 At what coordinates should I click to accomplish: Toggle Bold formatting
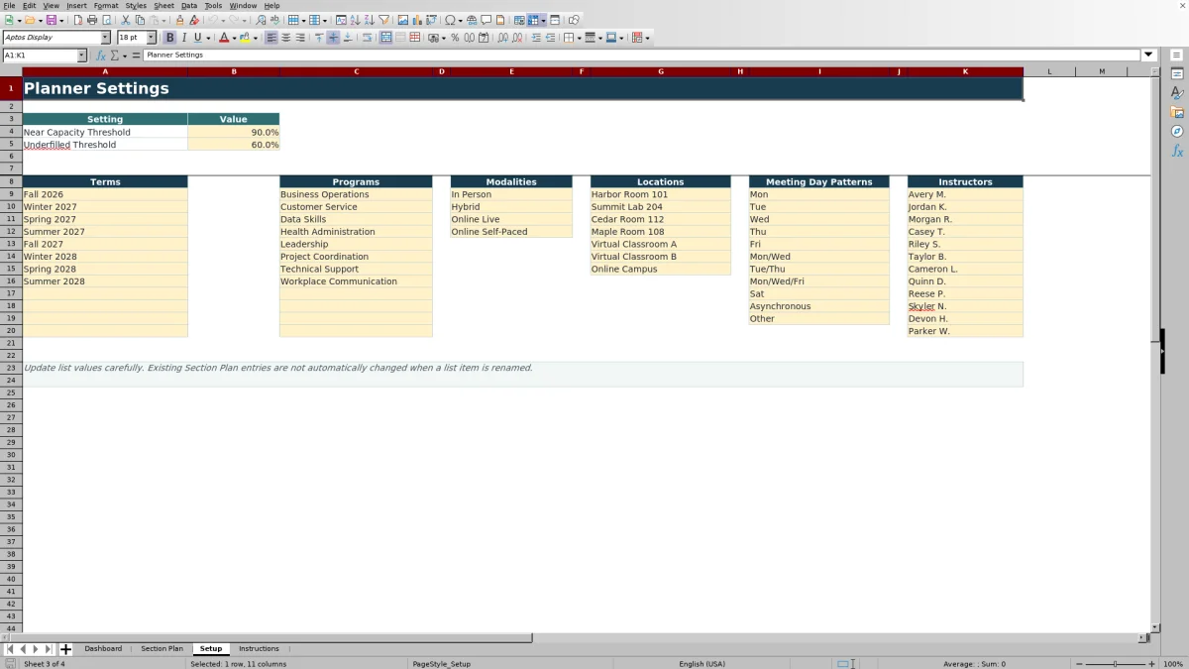169,38
